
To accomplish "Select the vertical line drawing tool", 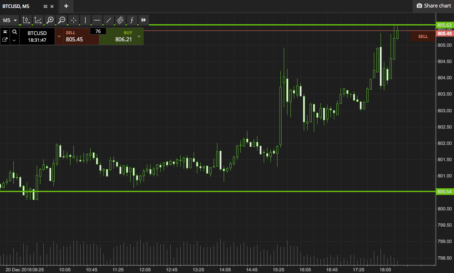I will click(85, 20).
